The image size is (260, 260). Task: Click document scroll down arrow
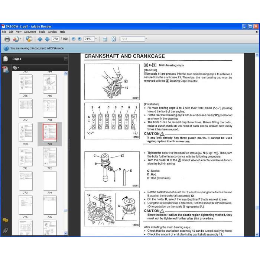257,234
